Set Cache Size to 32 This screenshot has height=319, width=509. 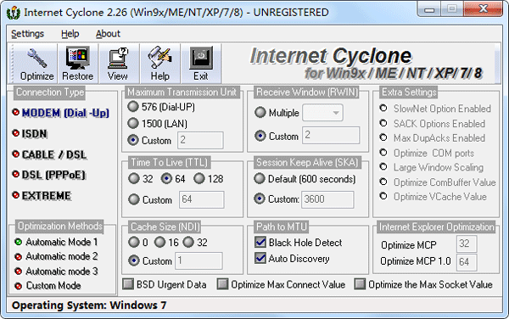(x=188, y=242)
